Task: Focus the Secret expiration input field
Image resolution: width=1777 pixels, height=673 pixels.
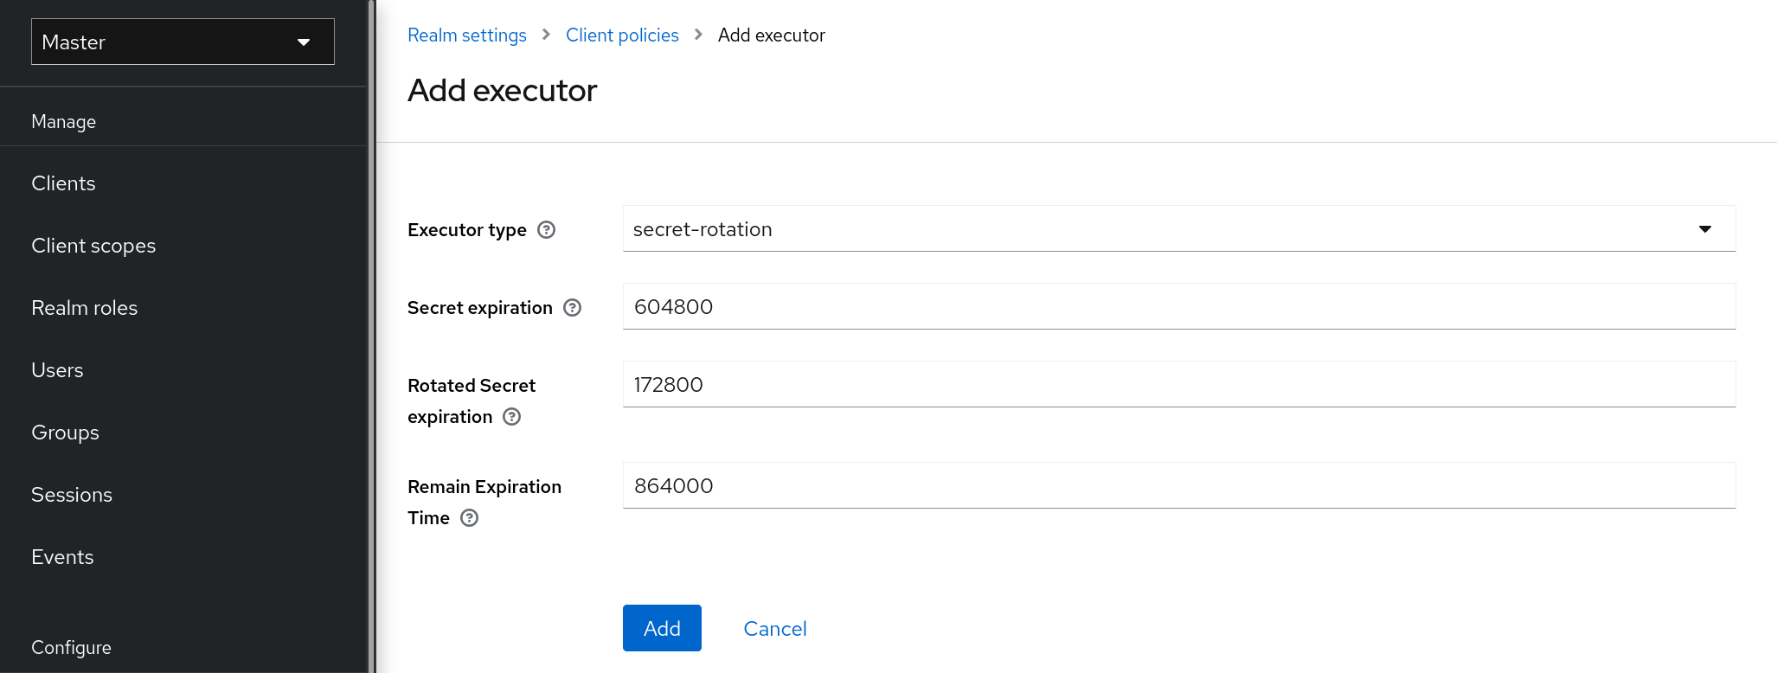Action: pyautogui.click(x=1178, y=307)
